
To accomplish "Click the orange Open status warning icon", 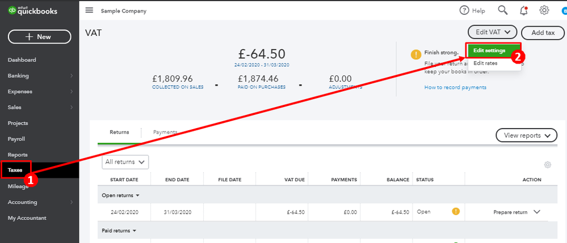I will tap(455, 212).
